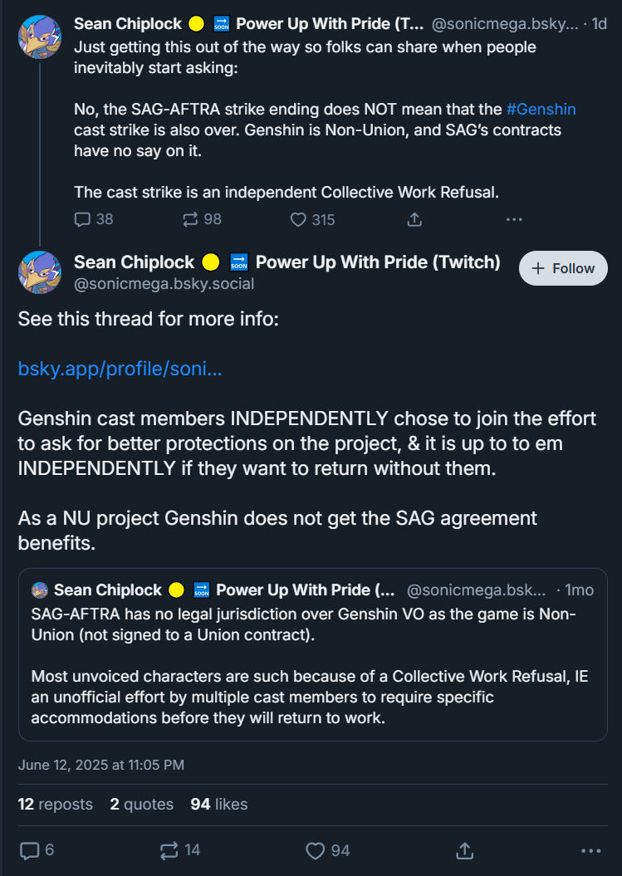View the 94 likes list

[218, 804]
